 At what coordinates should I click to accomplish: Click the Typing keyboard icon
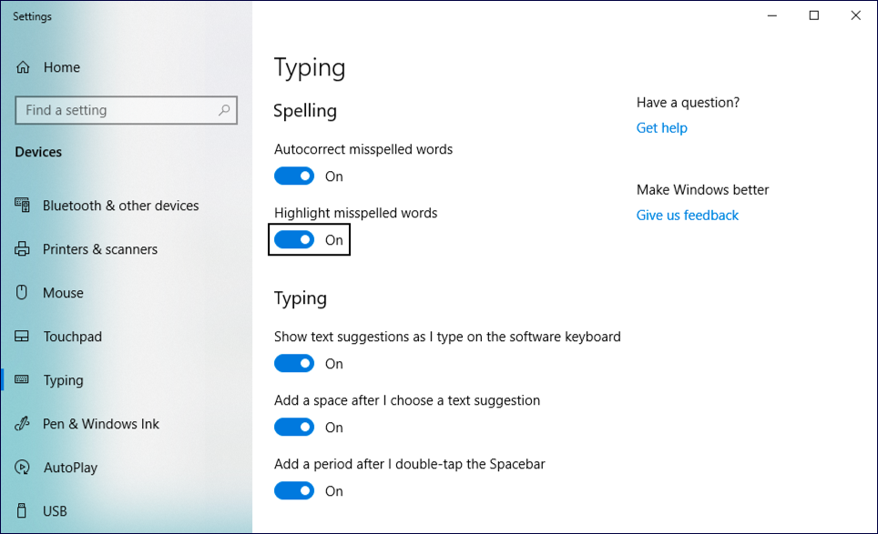pyautogui.click(x=22, y=379)
